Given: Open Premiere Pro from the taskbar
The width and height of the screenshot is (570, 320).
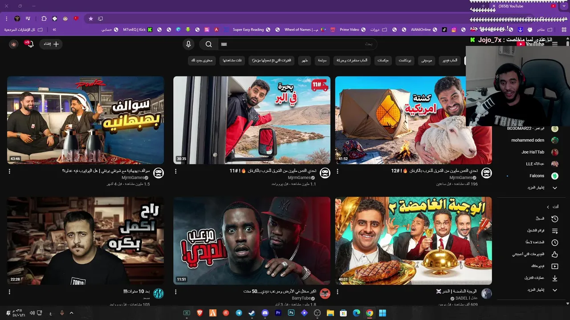Looking at the screenshot, I should pyautogui.click(x=278, y=313).
